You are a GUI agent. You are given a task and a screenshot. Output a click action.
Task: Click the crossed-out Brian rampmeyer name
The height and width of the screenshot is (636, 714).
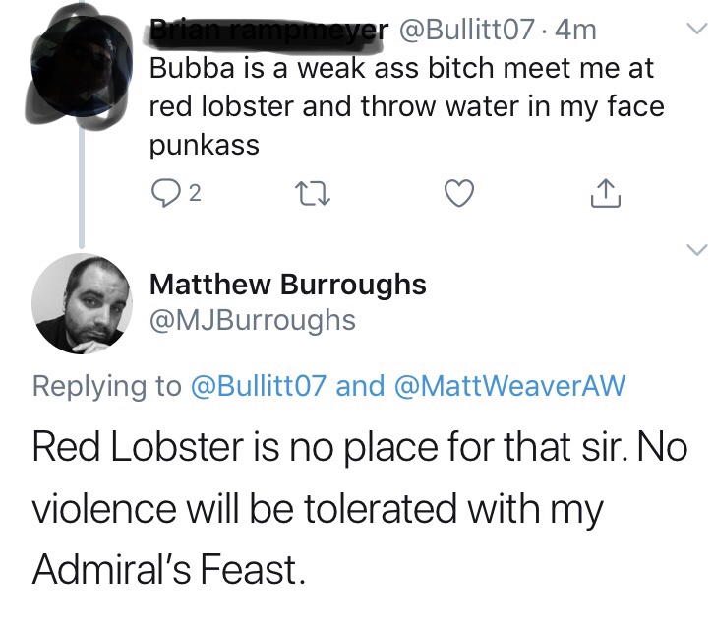tap(268, 32)
